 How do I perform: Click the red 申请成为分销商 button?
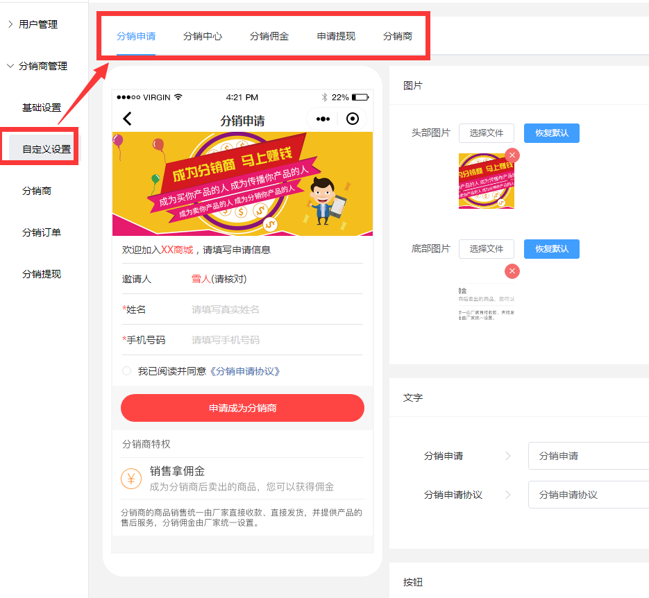pos(242,408)
